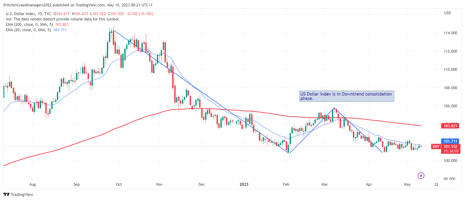The image size is (465, 200).
Task: Click the TradingView logo at bottom left
Action: [x=18, y=194]
